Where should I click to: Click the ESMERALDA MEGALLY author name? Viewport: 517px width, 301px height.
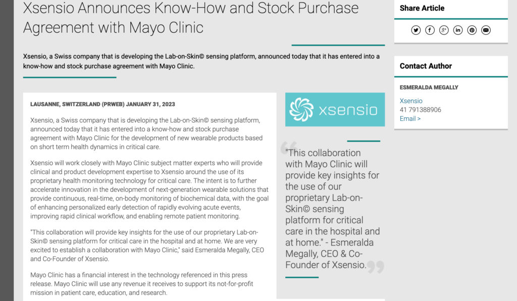(429, 87)
